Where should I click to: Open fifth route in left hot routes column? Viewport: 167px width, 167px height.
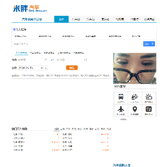pyautogui.click(x=18, y=150)
